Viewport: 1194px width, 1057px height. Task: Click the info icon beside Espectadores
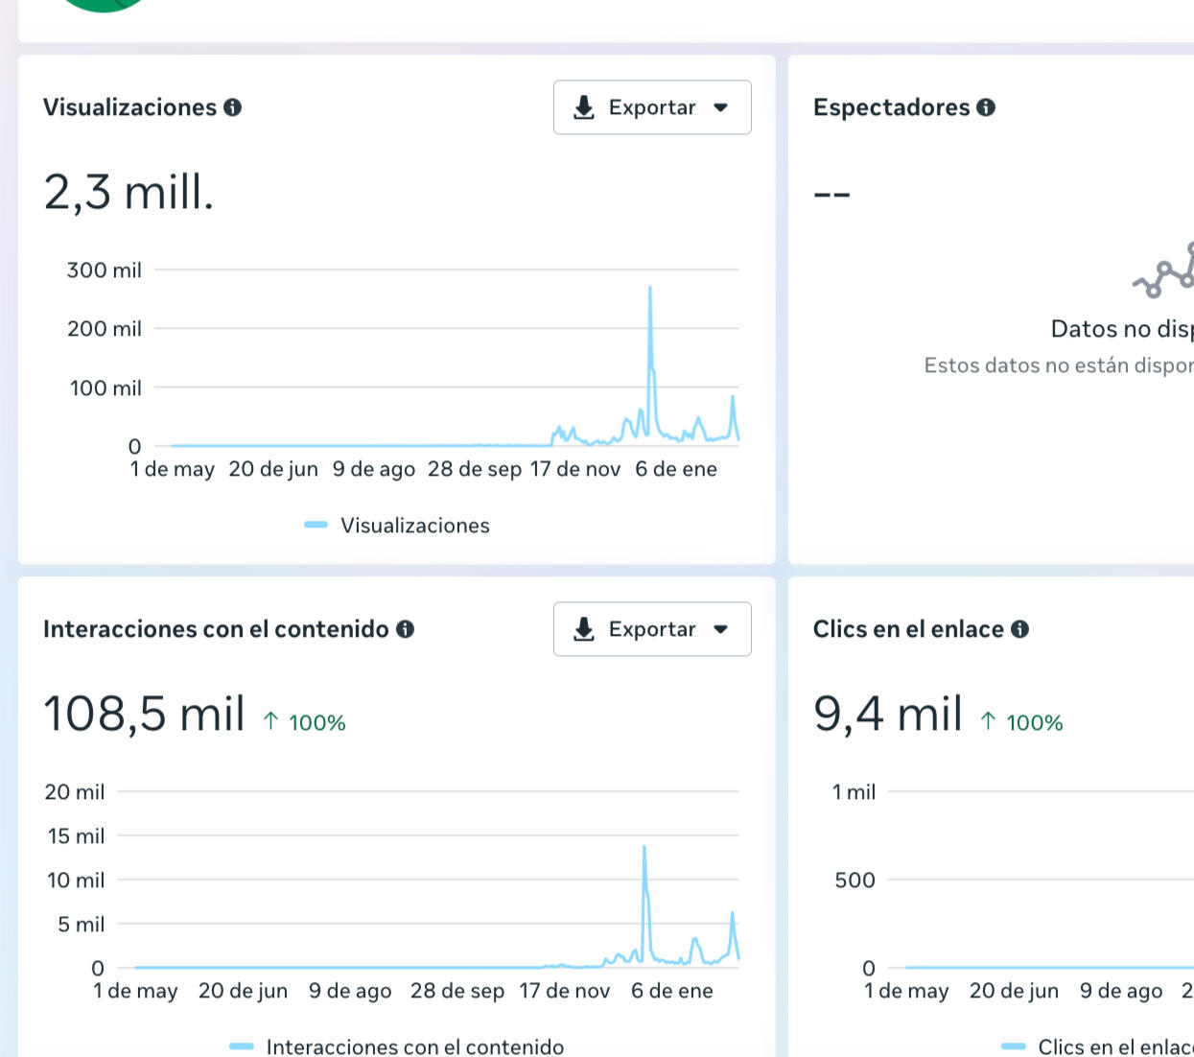tap(986, 107)
